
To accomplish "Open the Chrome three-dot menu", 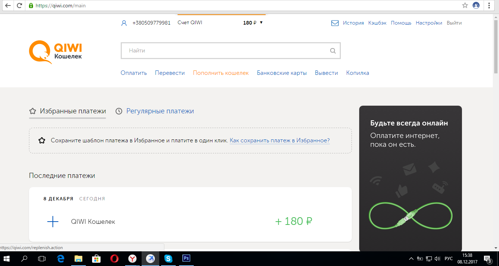I will [x=489, y=6].
